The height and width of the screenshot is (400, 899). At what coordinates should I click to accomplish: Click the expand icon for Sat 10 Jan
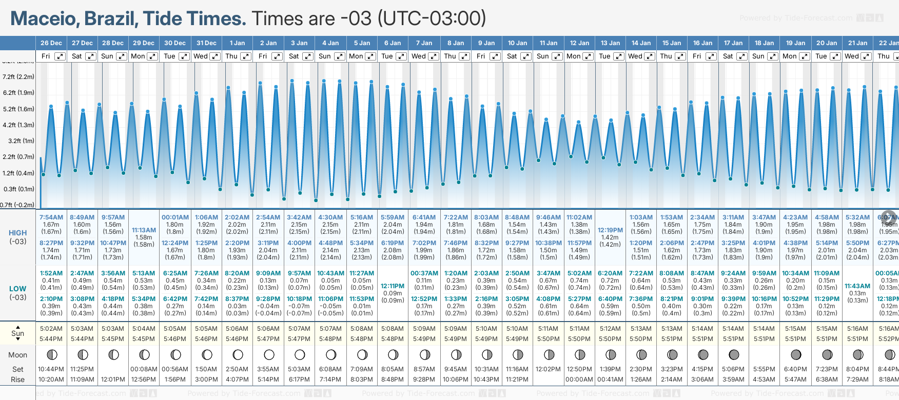tap(526, 56)
